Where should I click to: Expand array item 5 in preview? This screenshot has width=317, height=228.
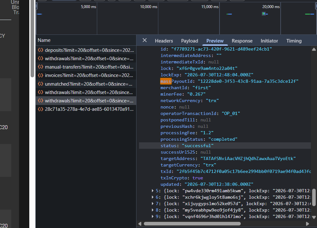click(153, 191)
